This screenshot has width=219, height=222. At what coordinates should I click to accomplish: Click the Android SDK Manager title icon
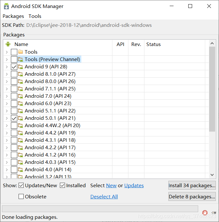(x=6, y=6)
